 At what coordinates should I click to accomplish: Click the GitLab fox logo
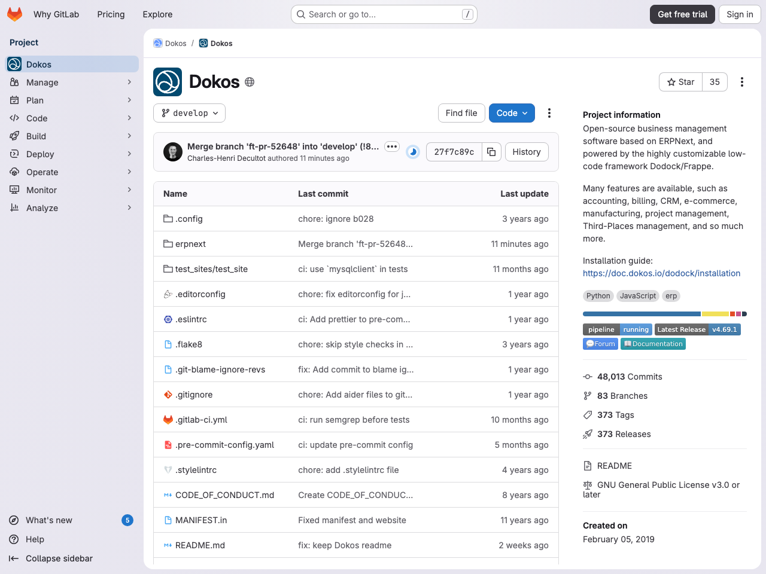pos(14,14)
